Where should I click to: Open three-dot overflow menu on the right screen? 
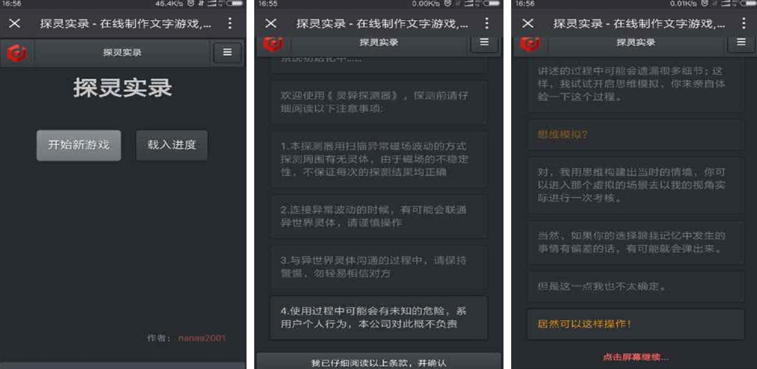coord(744,24)
